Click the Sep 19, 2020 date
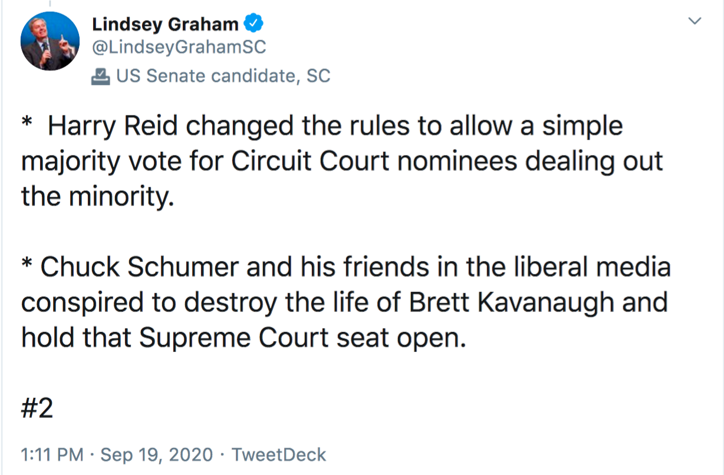Image resolution: width=724 pixels, height=475 pixels. coord(156,455)
